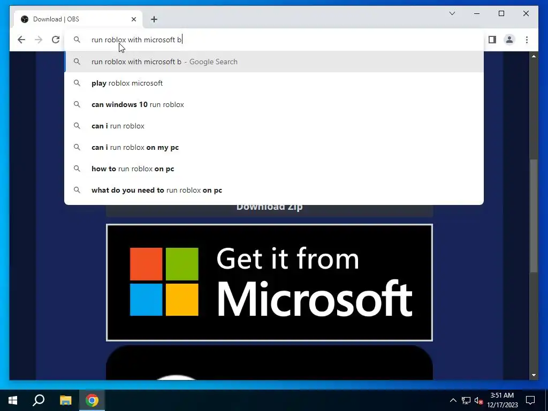Open the taskbar clock and date
This screenshot has width=548, height=411.
coord(502,400)
